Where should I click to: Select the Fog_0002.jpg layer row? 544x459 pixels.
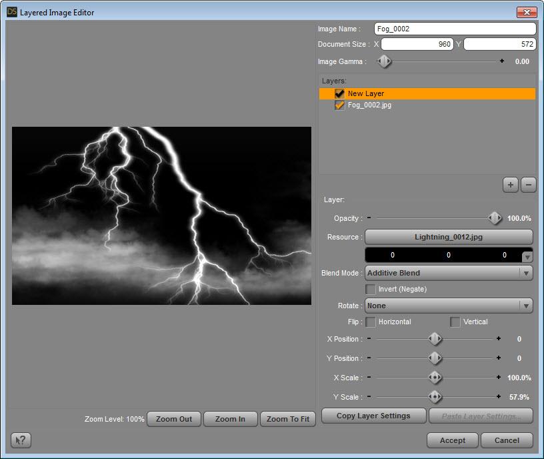tap(427, 105)
